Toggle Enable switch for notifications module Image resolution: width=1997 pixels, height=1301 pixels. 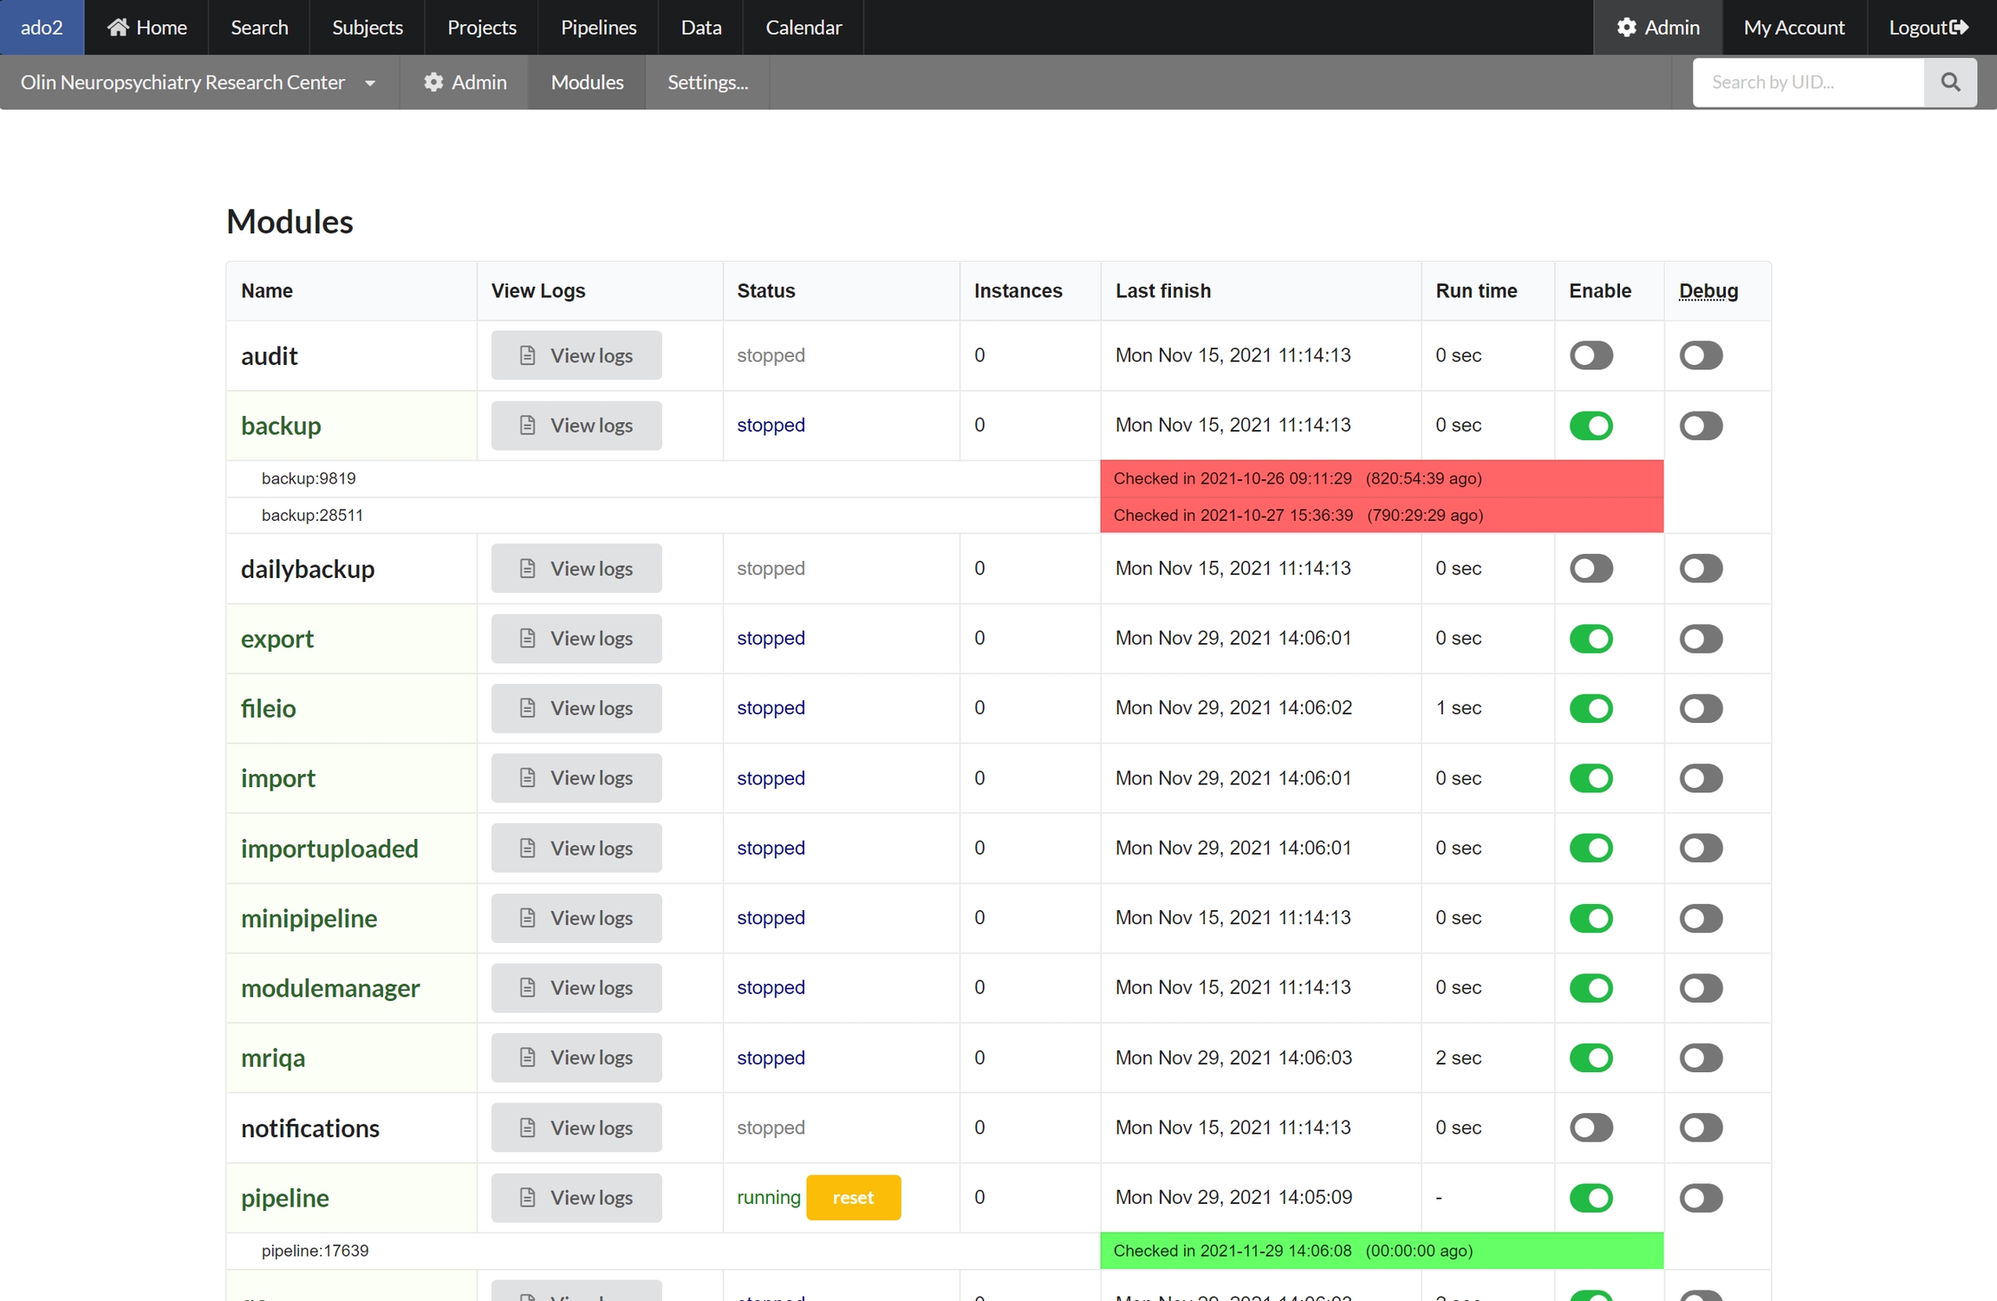1590,1128
